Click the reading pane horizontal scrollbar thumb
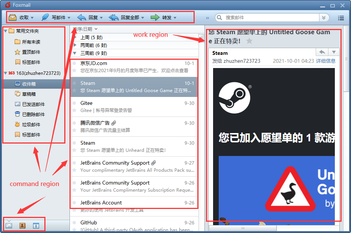The image size is (351, 233). (x=243, y=228)
